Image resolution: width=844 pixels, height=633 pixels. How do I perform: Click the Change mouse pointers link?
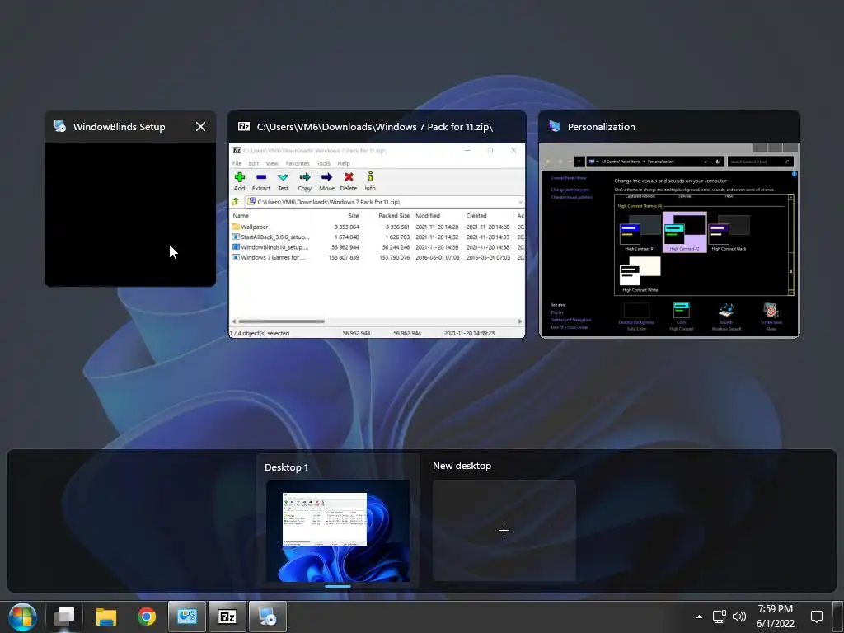[x=571, y=197]
